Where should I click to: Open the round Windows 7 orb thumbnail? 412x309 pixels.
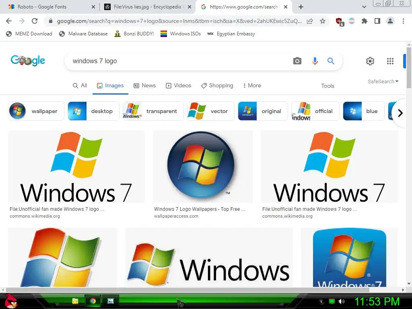pyautogui.click(x=203, y=167)
